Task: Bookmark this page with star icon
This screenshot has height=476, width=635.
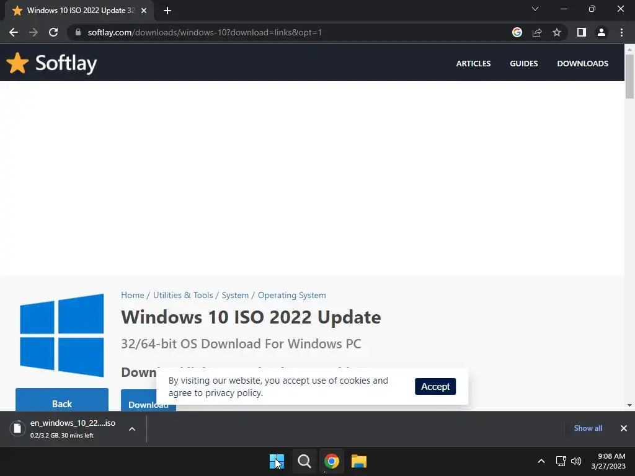Action: (557, 32)
